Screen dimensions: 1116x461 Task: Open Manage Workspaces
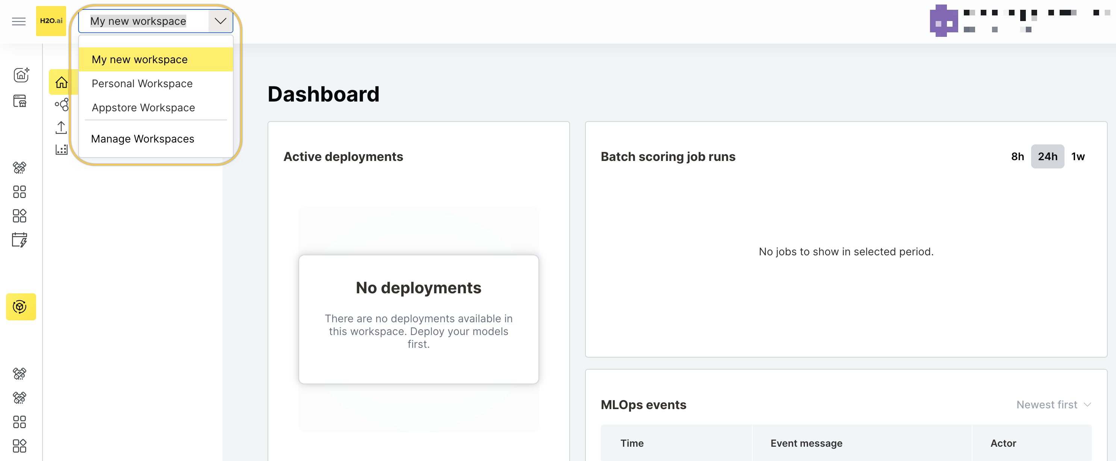(x=156, y=139)
